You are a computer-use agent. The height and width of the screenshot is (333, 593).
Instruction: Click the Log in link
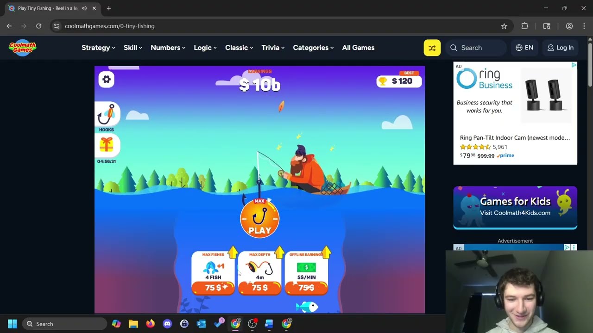pos(560,48)
